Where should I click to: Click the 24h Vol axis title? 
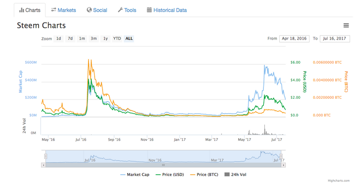pyautogui.click(x=24, y=126)
